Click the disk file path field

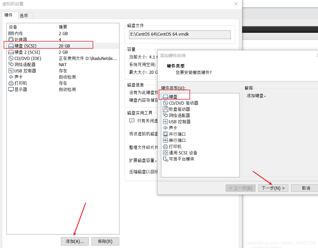(180, 34)
